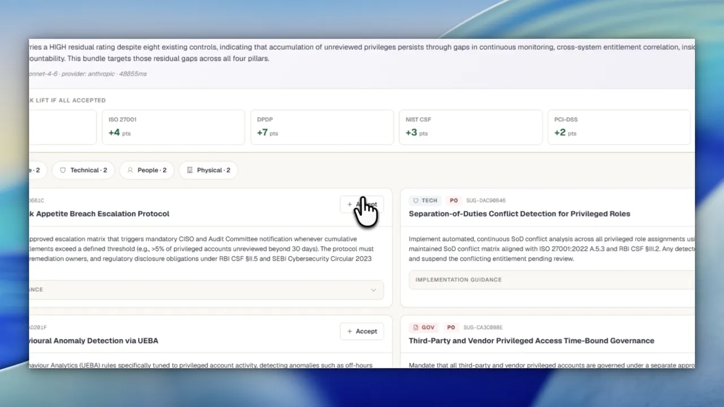Click the person icon on People chip
This screenshot has width=724, height=407.
[130, 170]
